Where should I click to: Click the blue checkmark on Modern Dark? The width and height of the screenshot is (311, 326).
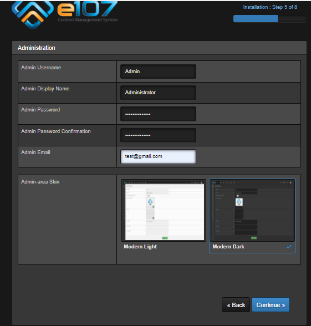[x=289, y=247]
